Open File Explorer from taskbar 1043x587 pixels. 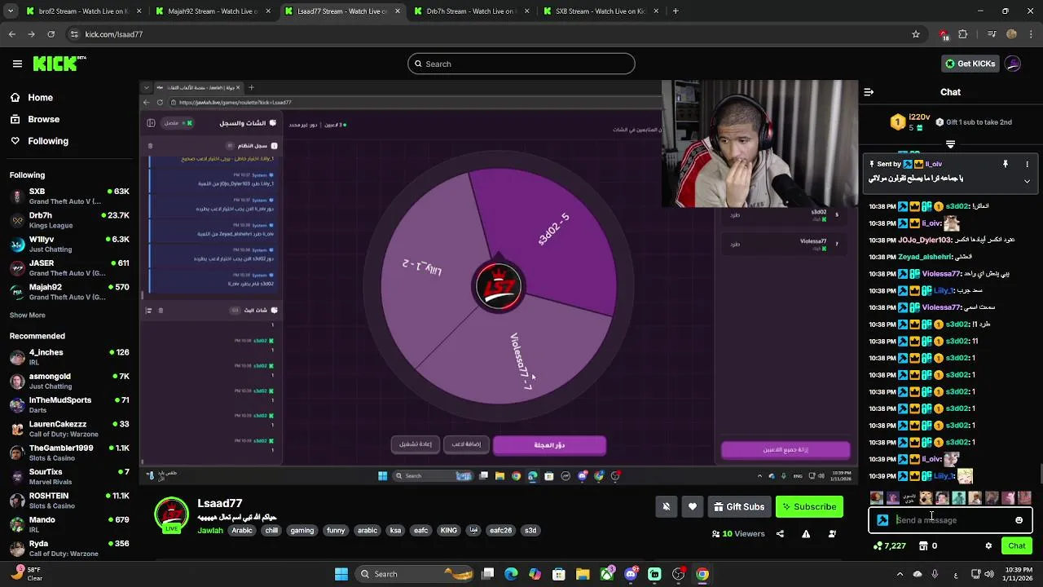(x=583, y=574)
